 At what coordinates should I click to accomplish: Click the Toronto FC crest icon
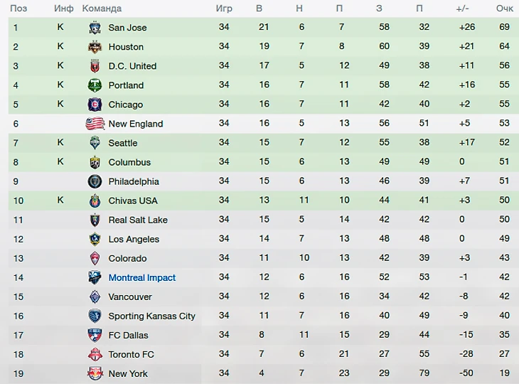[95, 354]
